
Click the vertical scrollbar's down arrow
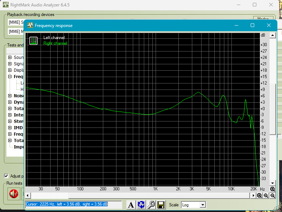coord(272,182)
